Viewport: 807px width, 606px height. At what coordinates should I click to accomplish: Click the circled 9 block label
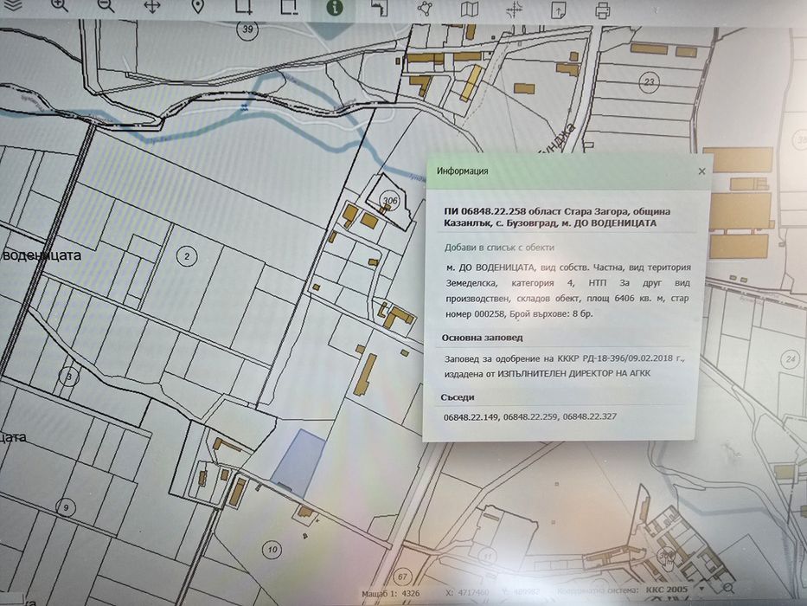(66, 507)
